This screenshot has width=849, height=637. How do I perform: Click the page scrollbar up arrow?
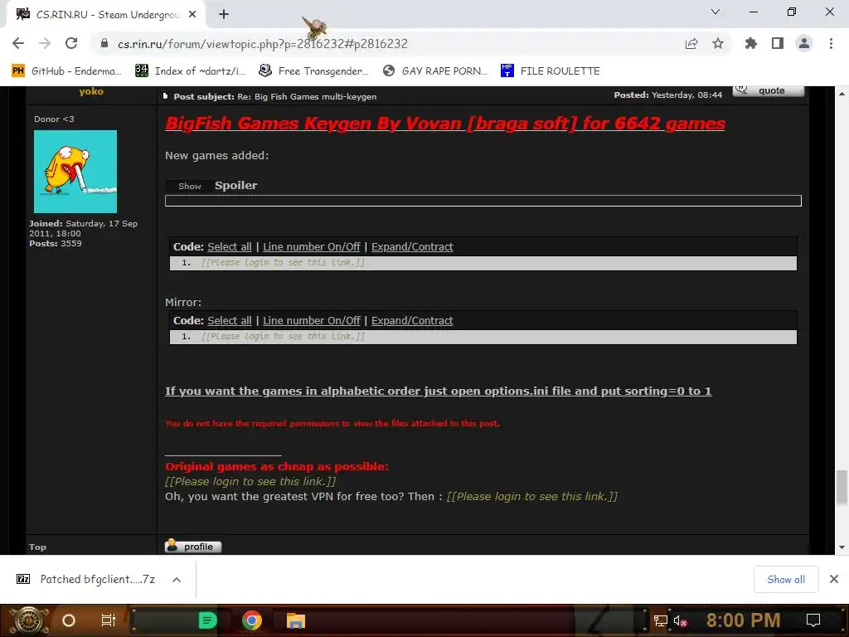842,93
